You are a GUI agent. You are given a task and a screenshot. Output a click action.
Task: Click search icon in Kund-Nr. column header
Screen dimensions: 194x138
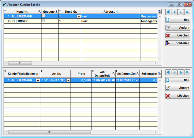(x=40, y=12)
